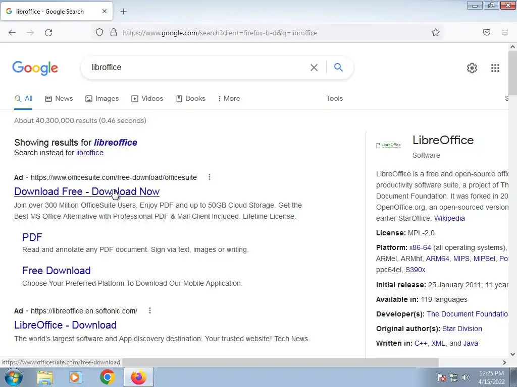The image size is (517, 387).
Task: Open LibreOffice - Download softonic ad
Action: coord(65,325)
